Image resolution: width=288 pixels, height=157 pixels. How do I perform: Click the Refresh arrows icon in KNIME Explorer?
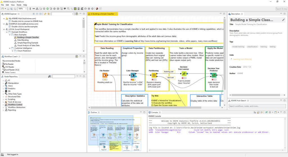pos(45,14)
